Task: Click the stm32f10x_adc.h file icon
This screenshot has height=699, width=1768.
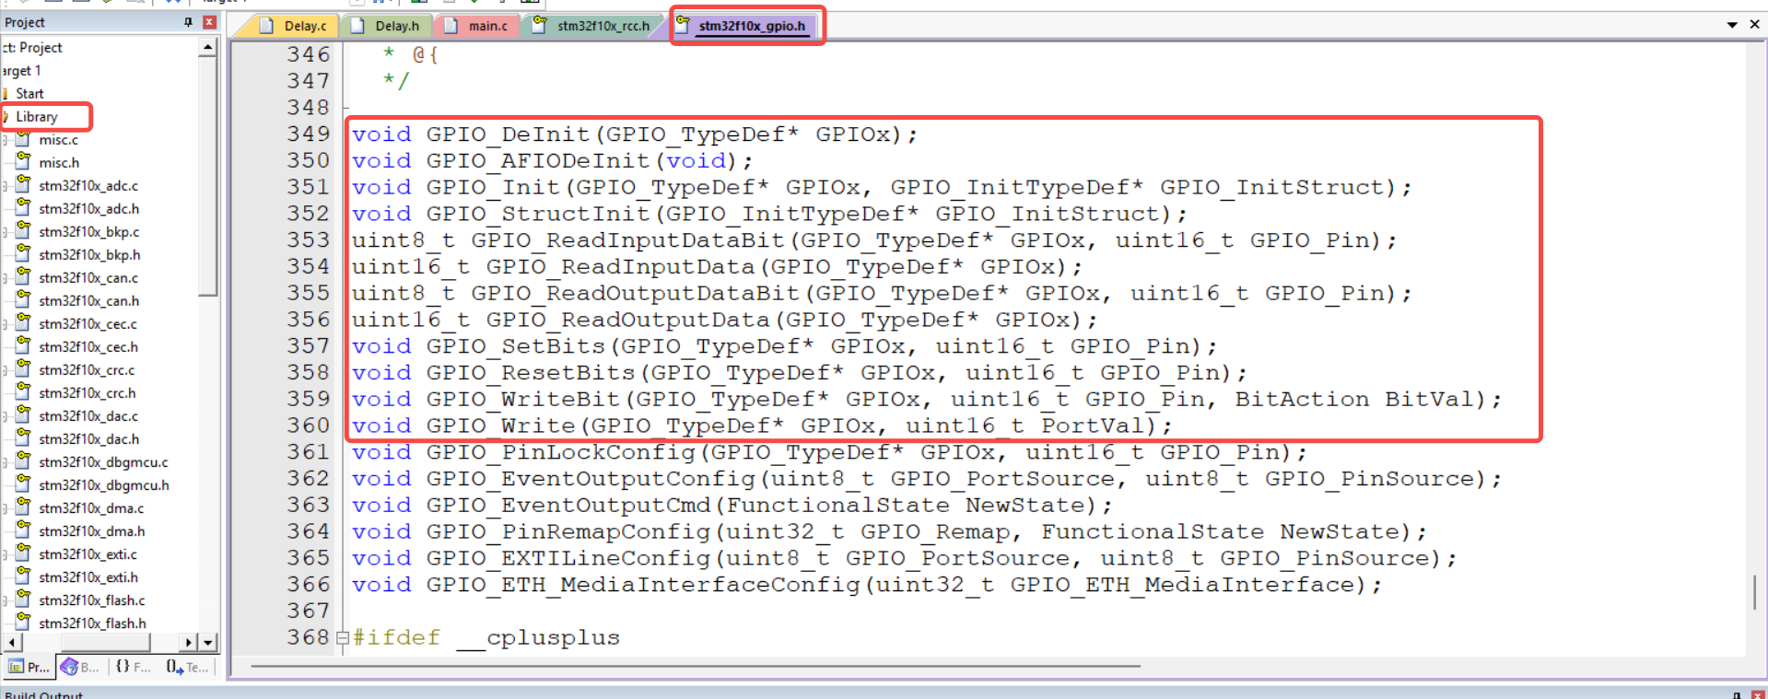Action: pos(24,208)
